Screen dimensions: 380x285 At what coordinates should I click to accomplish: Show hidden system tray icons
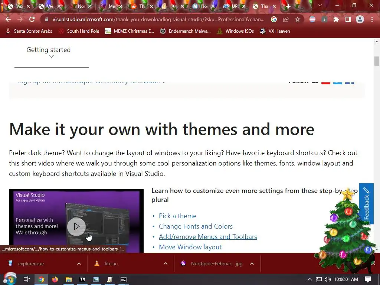pyautogui.click(x=310, y=279)
